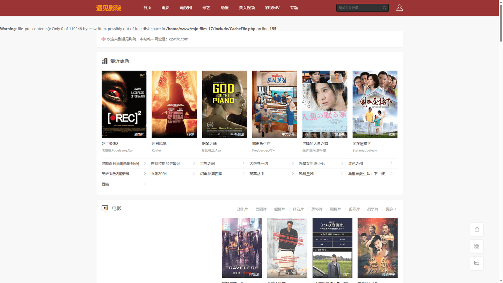The width and height of the screenshot is (503, 283).
Task: Select the 犯罪片 category tab
Action: coord(354,209)
